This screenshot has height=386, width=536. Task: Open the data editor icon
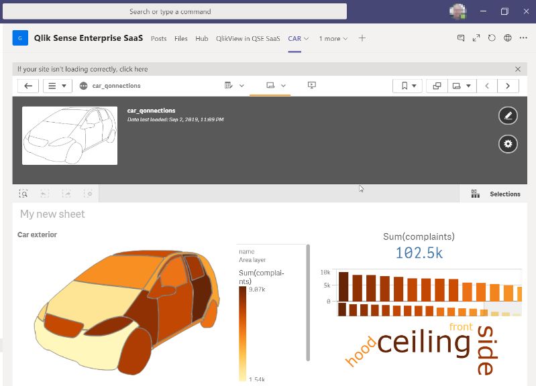point(229,85)
